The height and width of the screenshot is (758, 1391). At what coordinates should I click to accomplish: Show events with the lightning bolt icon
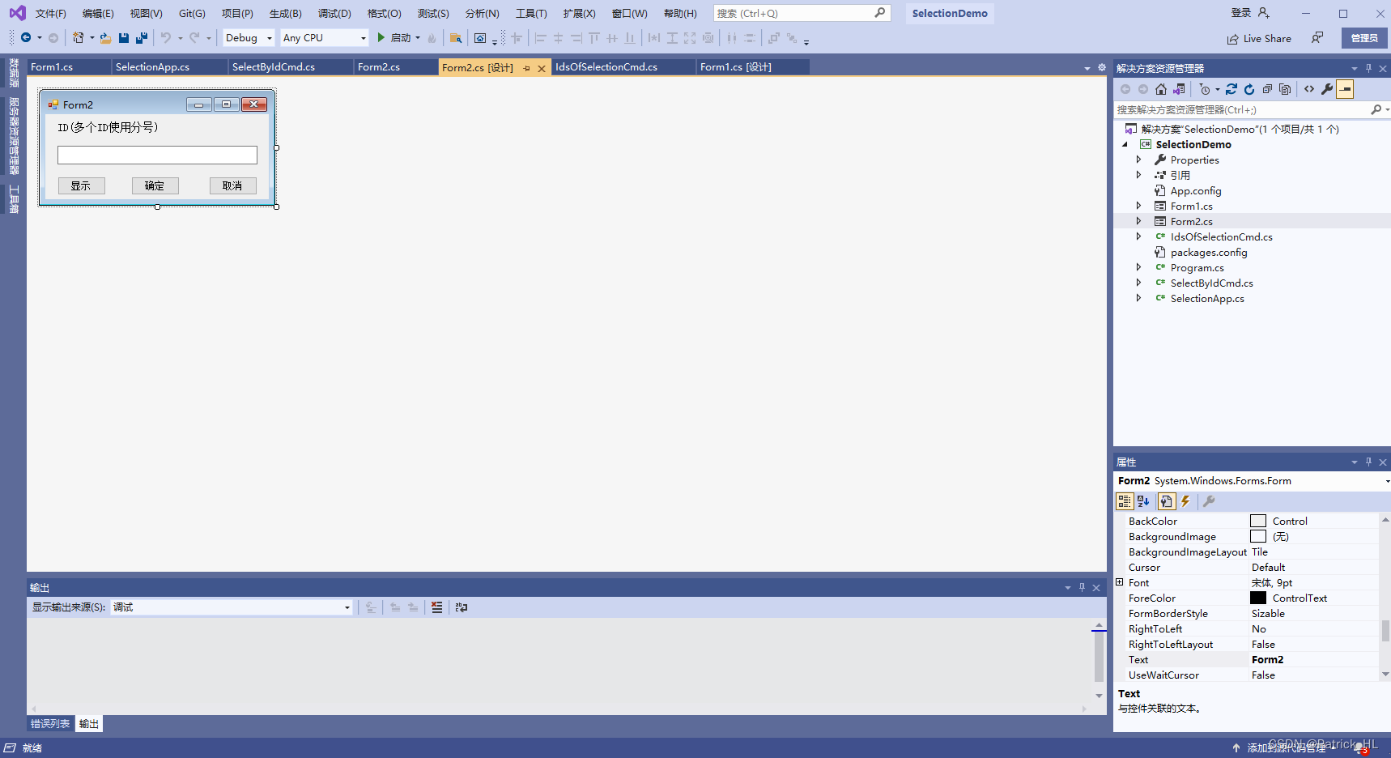coord(1185,501)
